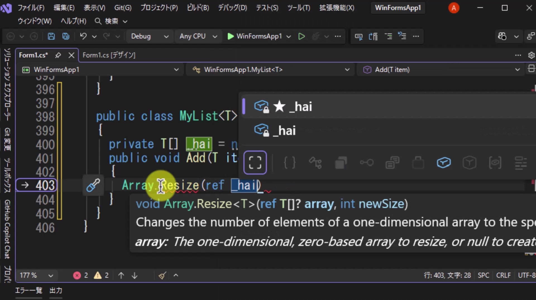Open the Git(G) menu
The image size is (536, 300).
coord(123,8)
